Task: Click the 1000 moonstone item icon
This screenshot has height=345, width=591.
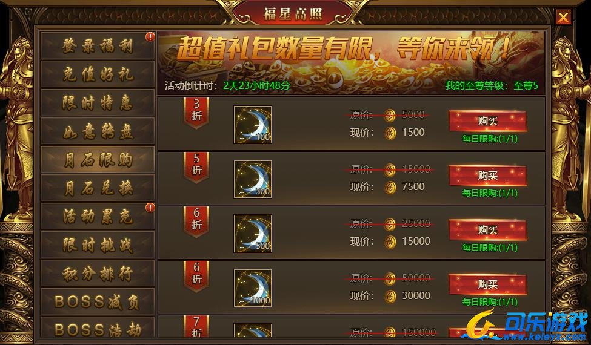Action: (x=253, y=288)
